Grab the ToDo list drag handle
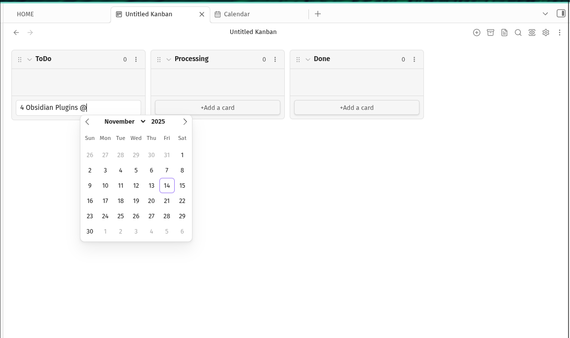This screenshot has width=570, height=338. click(20, 60)
